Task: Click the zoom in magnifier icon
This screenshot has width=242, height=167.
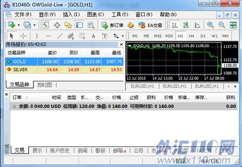Action: tap(210, 25)
